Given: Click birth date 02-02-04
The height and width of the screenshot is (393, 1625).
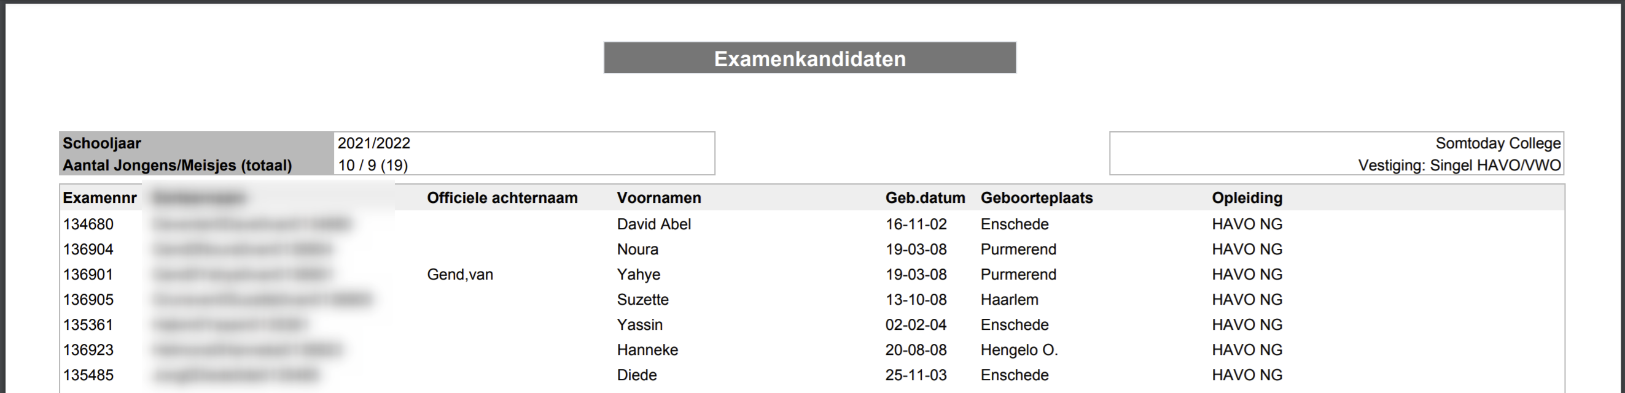Looking at the screenshot, I should coord(916,325).
